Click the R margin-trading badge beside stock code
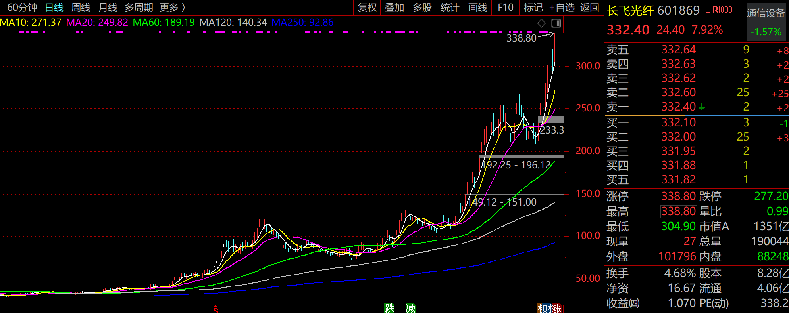 coord(715,10)
